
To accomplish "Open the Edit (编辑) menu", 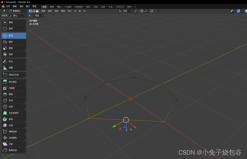I will point(14,7).
